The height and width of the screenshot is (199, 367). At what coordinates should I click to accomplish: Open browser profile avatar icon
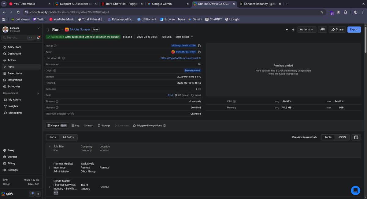tap(356, 12)
